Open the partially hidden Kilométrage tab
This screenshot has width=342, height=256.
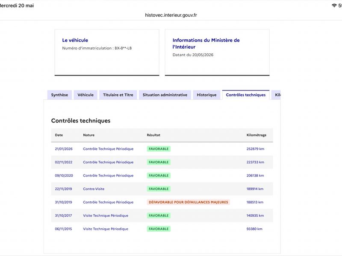(x=276, y=95)
